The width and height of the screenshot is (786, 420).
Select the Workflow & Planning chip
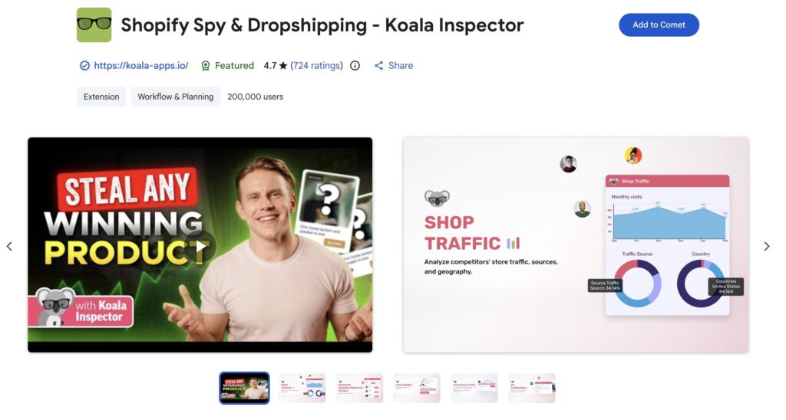coord(176,97)
